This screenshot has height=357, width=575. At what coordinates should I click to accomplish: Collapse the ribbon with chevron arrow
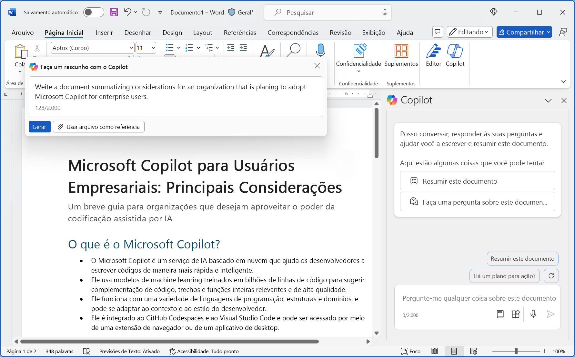click(563, 82)
